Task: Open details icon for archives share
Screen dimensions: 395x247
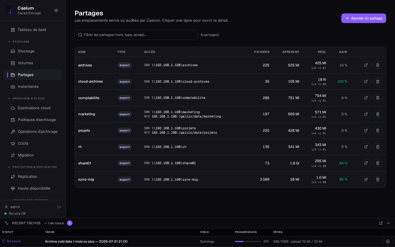Action: tap(366, 65)
